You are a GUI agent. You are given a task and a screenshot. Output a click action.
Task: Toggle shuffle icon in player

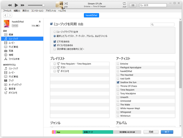pos(66,4)
